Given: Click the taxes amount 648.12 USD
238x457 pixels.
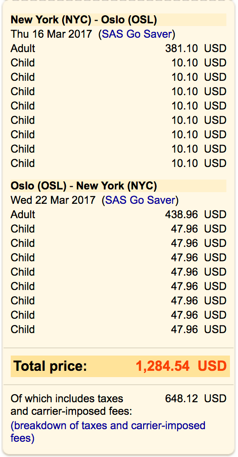Looking at the screenshot, I should tap(195, 399).
